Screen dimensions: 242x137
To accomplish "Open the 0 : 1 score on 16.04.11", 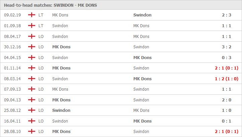I will point(227,121).
